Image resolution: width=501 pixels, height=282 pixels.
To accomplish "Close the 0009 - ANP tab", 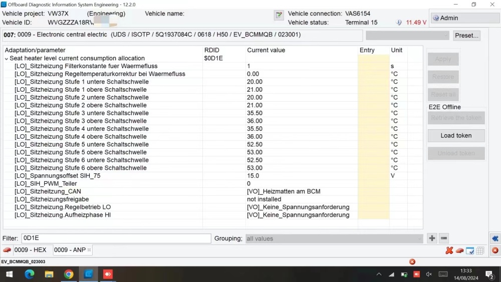I will coord(89,250).
